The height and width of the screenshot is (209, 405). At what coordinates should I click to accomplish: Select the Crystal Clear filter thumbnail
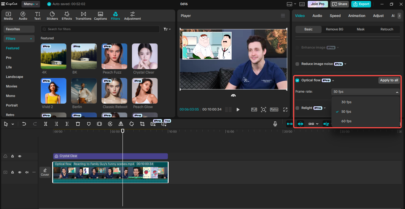tap(144, 56)
